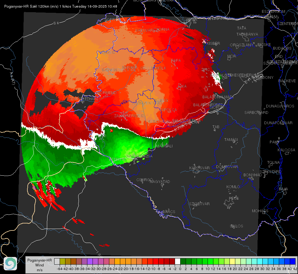
Task: Click the MARCALI city label
Action: 164,146
